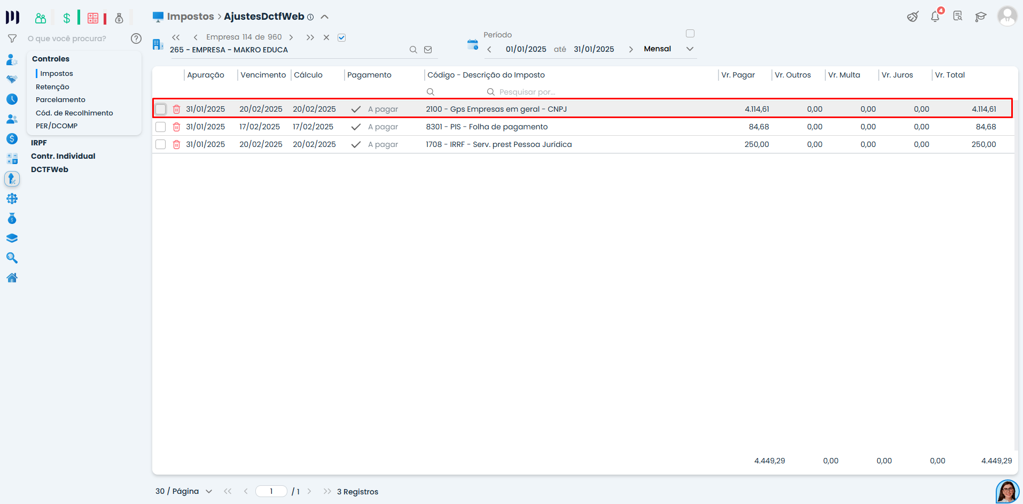
Task: Open the help question mark icon
Action: (136, 38)
